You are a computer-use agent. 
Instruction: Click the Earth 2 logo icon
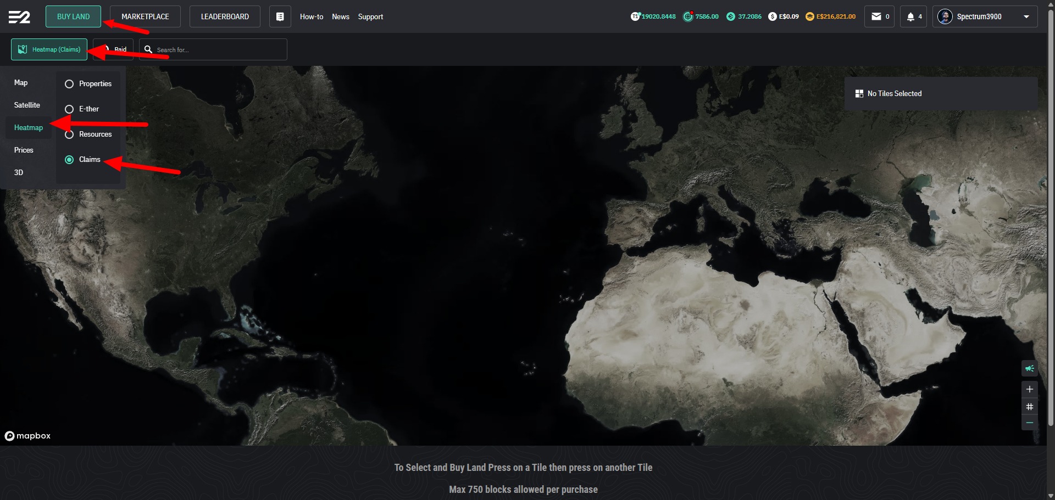(x=19, y=17)
